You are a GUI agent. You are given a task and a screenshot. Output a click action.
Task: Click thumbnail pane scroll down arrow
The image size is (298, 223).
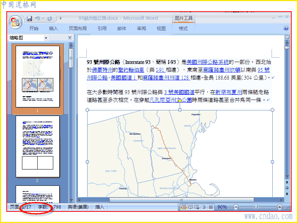[x=71, y=200]
